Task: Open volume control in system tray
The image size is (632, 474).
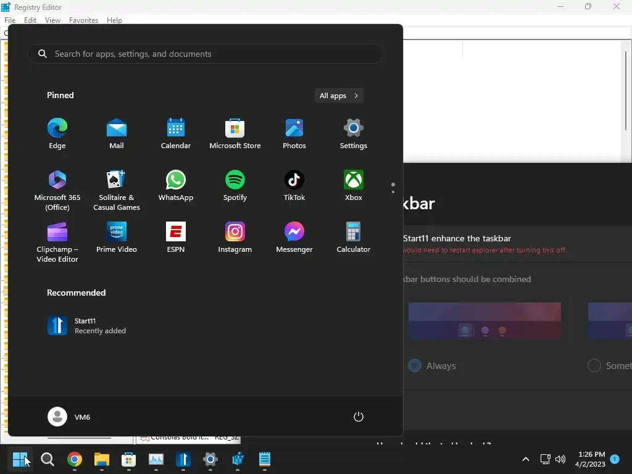Action: click(560, 459)
